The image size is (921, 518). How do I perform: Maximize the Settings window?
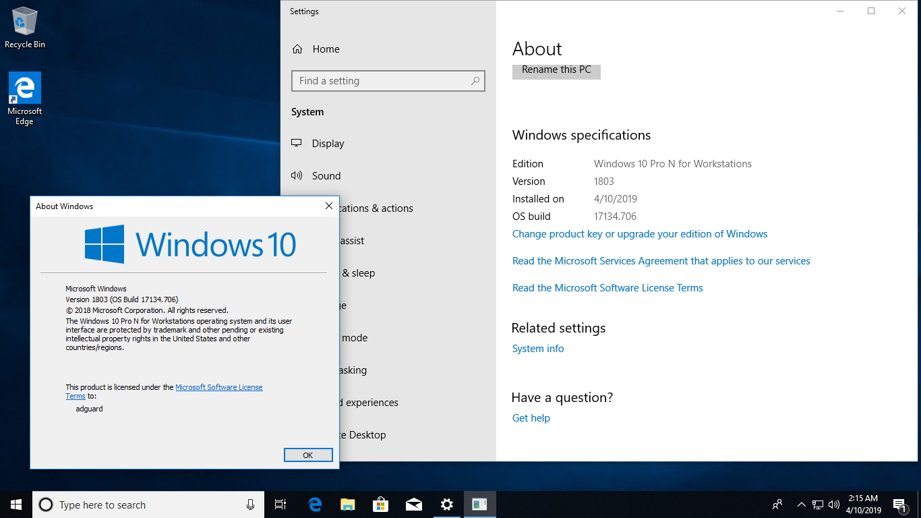click(871, 11)
